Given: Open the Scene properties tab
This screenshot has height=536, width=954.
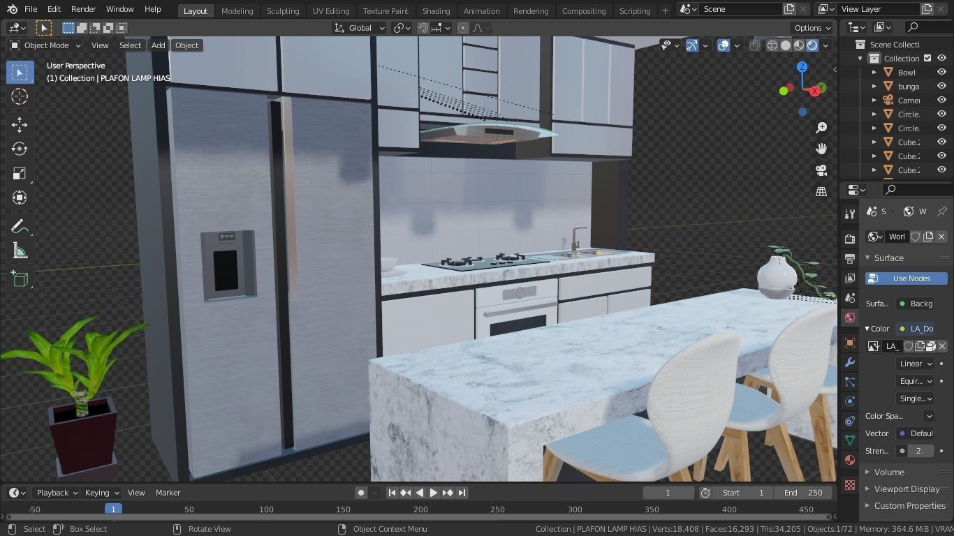Looking at the screenshot, I should click(x=850, y=298).
